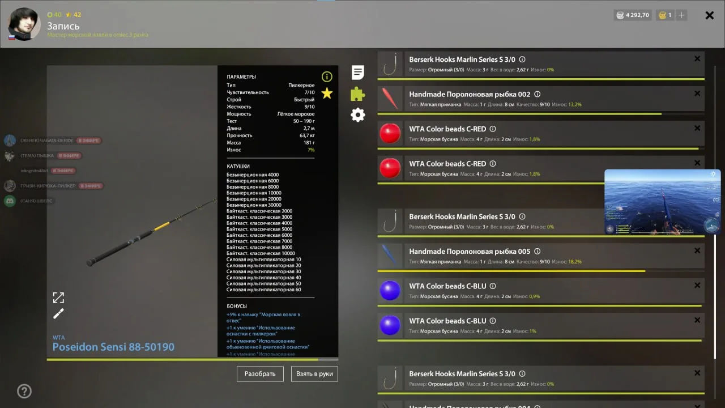
Task: Open the notes document icon
Action: [x=357, y=73]
